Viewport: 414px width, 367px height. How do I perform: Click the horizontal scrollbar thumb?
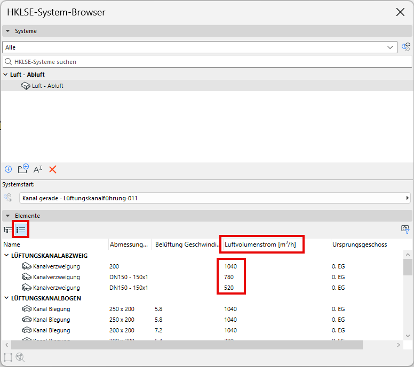[x=187, y=345]
